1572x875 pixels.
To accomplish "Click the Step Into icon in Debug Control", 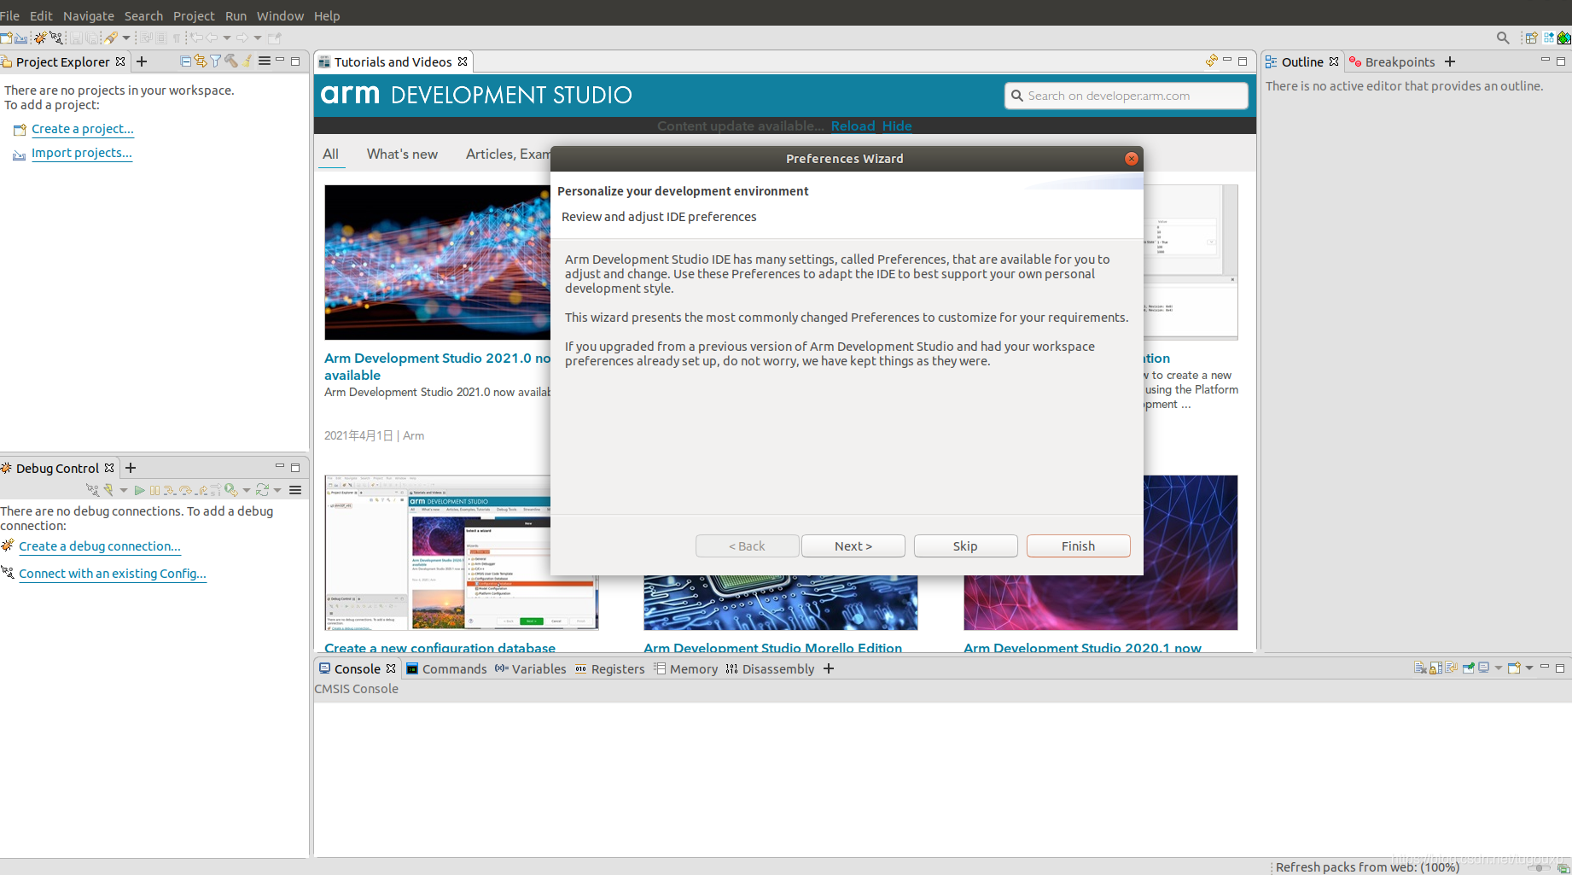I will [170, 490].
